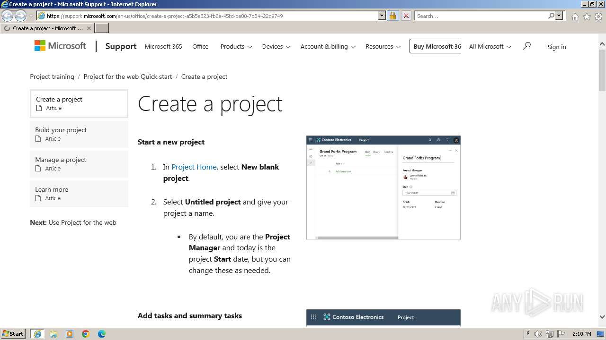Follow the Next: Use Project for the web link
This screenshot has height=340, width=606.
click(x=73, y=222)
